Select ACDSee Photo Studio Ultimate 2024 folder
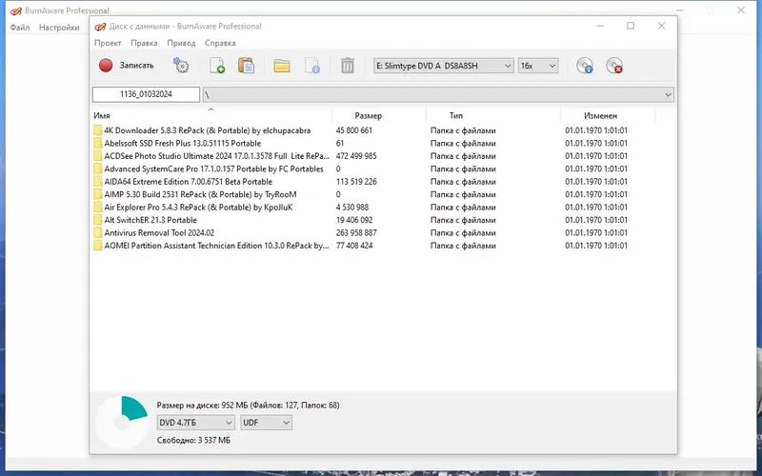762x476 pixels. (216, 156)
